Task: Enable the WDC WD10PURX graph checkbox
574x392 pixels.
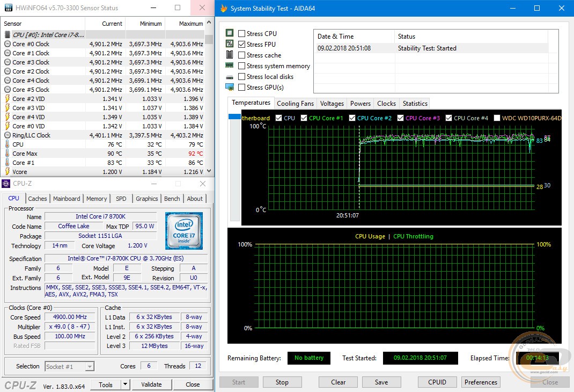Action: (497, 118)
